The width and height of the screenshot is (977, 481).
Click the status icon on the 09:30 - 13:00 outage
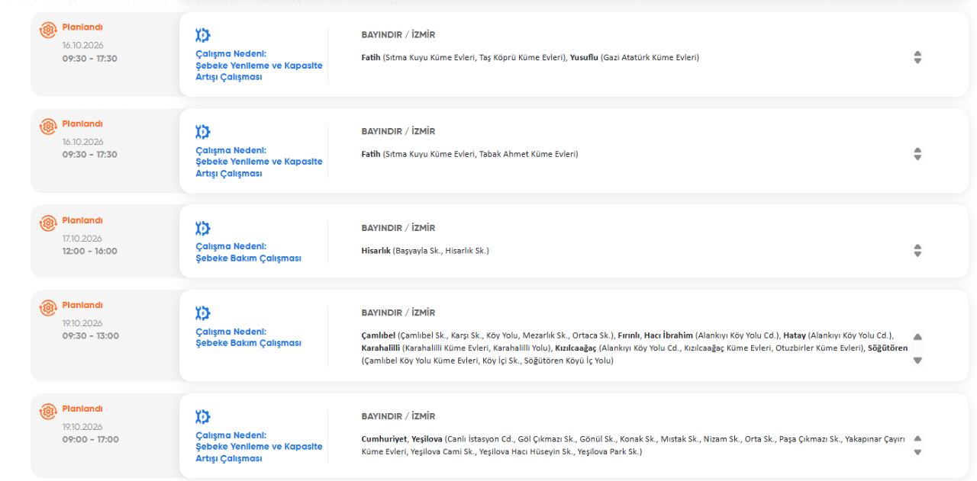point(48,308)
